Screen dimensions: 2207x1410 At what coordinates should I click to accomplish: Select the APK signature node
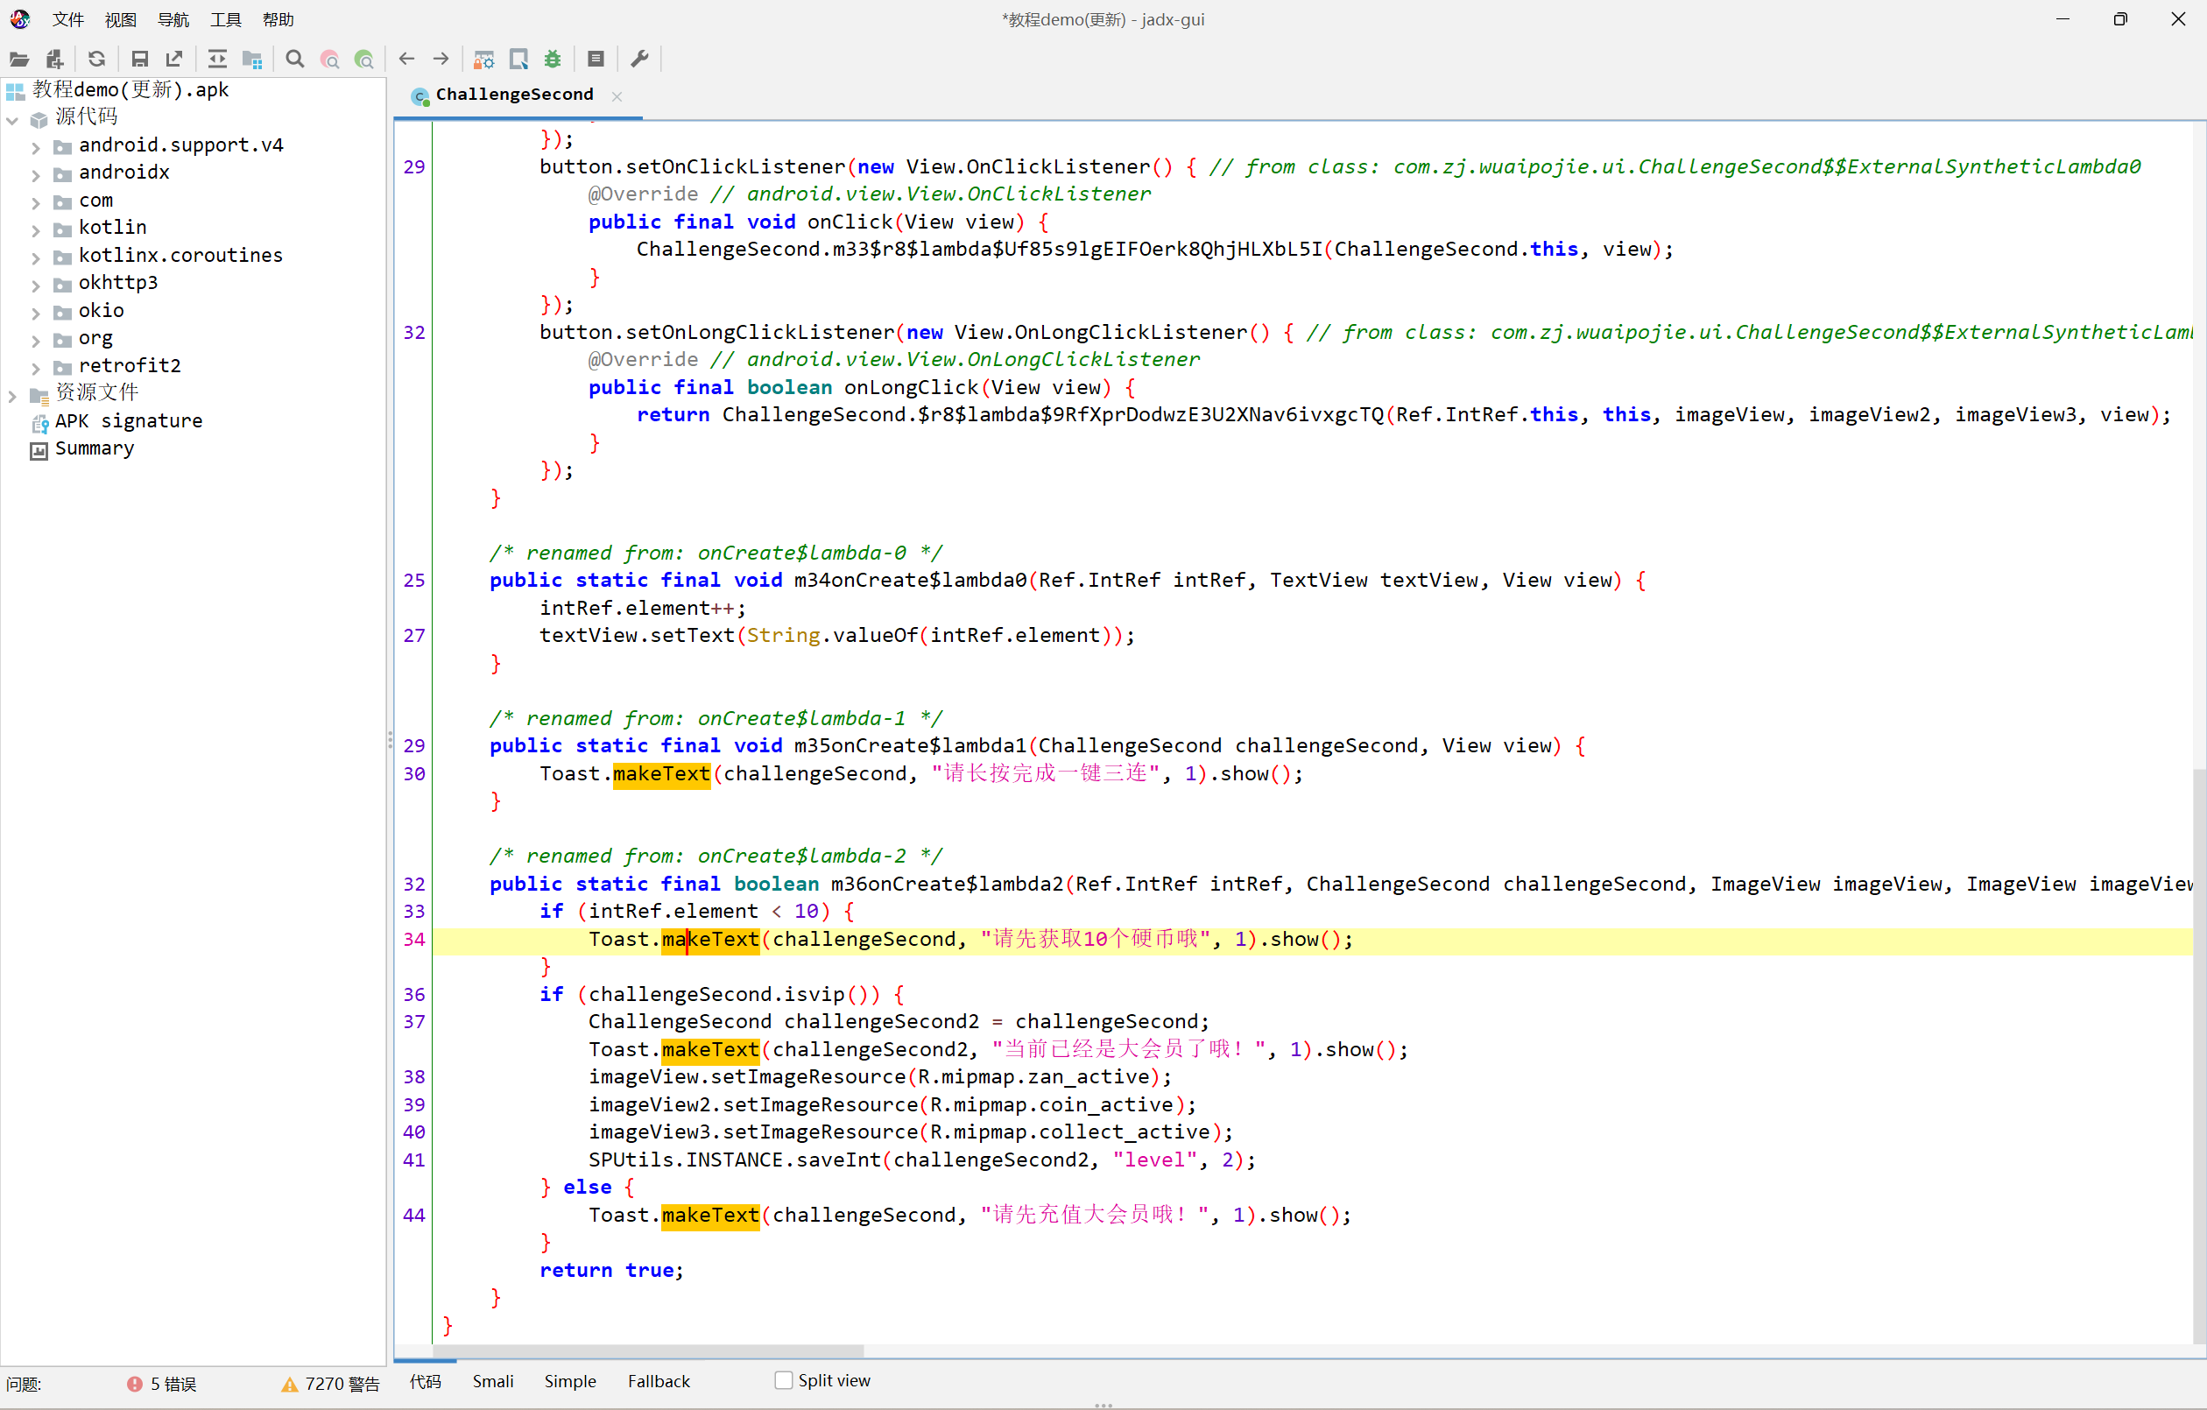tap(129, 420)
